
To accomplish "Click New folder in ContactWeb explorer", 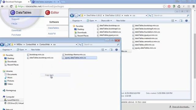I will click(36, 50).
